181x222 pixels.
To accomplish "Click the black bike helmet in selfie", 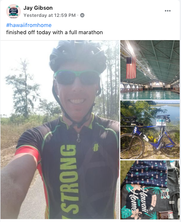I will point(78,55).
